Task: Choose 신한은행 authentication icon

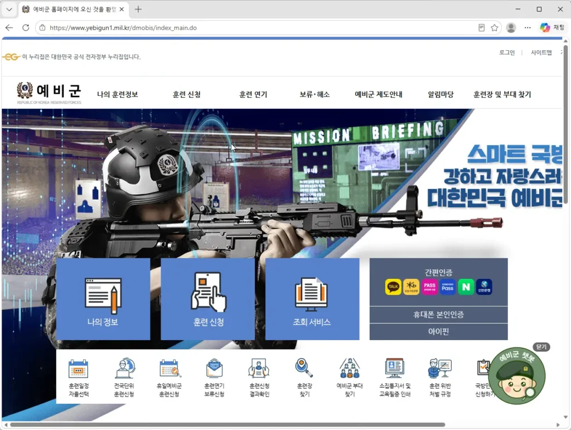Action: pos(484,287)
